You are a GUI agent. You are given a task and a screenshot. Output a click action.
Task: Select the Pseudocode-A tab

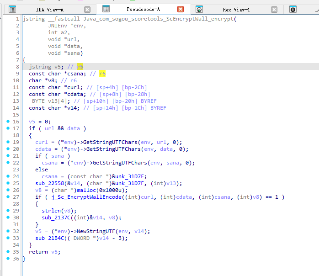point(143,9)
